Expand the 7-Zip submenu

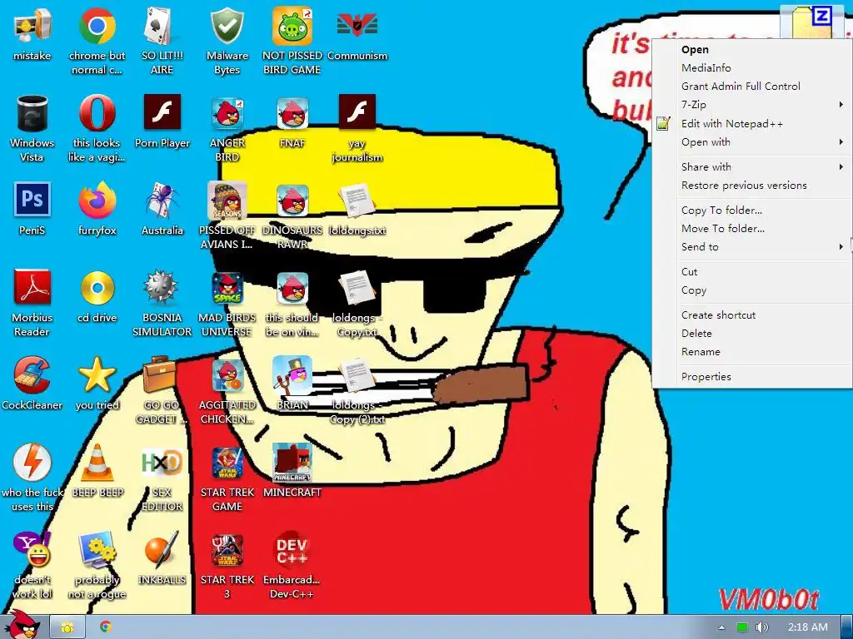752,105
